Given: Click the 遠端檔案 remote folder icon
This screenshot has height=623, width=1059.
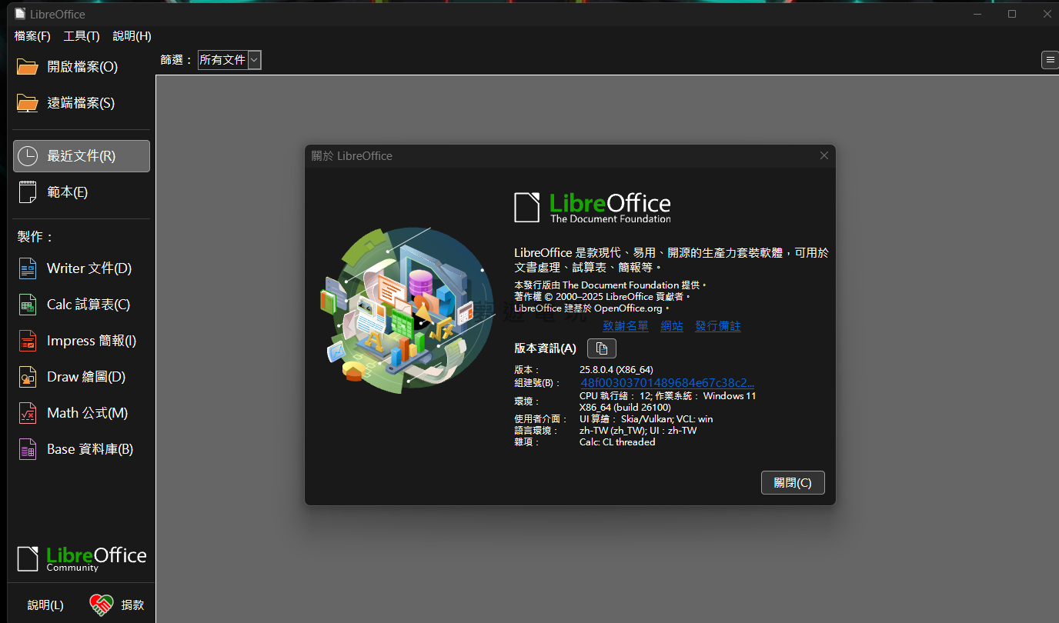Looking at the screenshot, I should coord(28,103).
